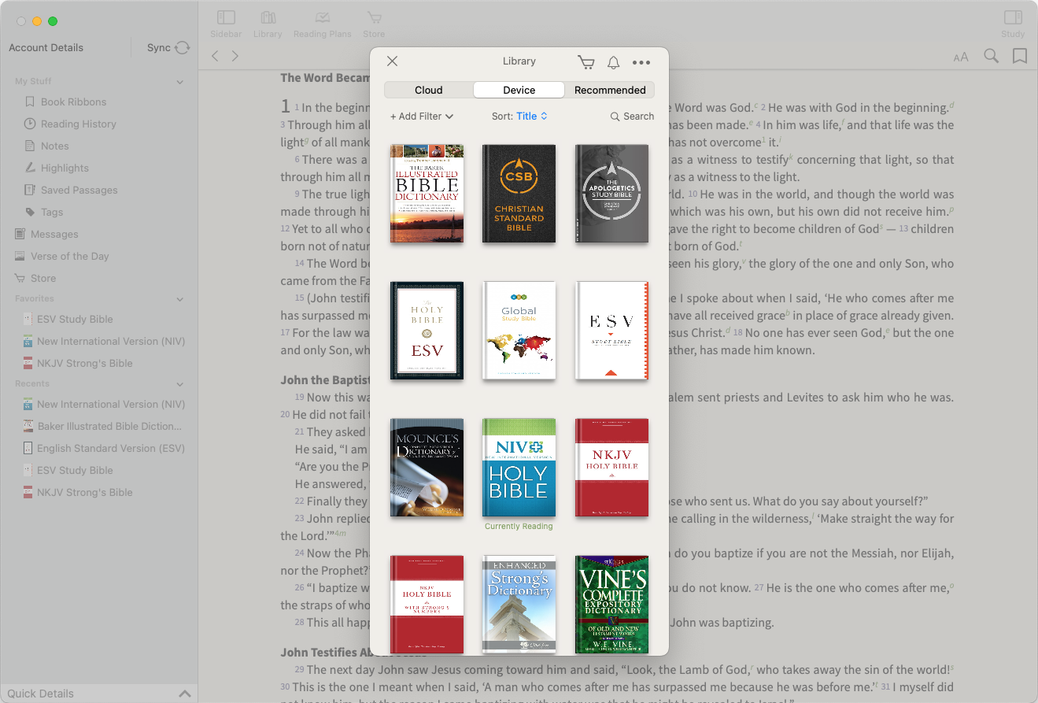Open the Add Filter dropdown

[x=422, y=116]
